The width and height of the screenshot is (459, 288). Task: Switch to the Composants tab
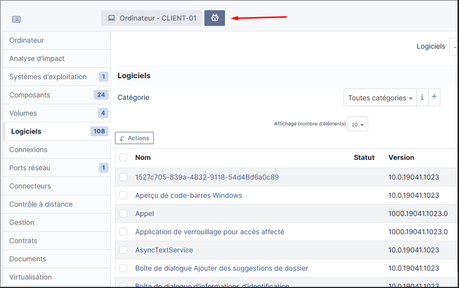coord(30,95)
